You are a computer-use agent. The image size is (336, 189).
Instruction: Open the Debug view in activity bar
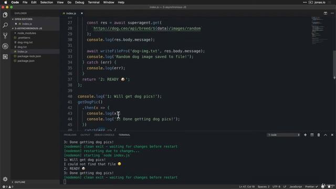click(x=5, y=46)
